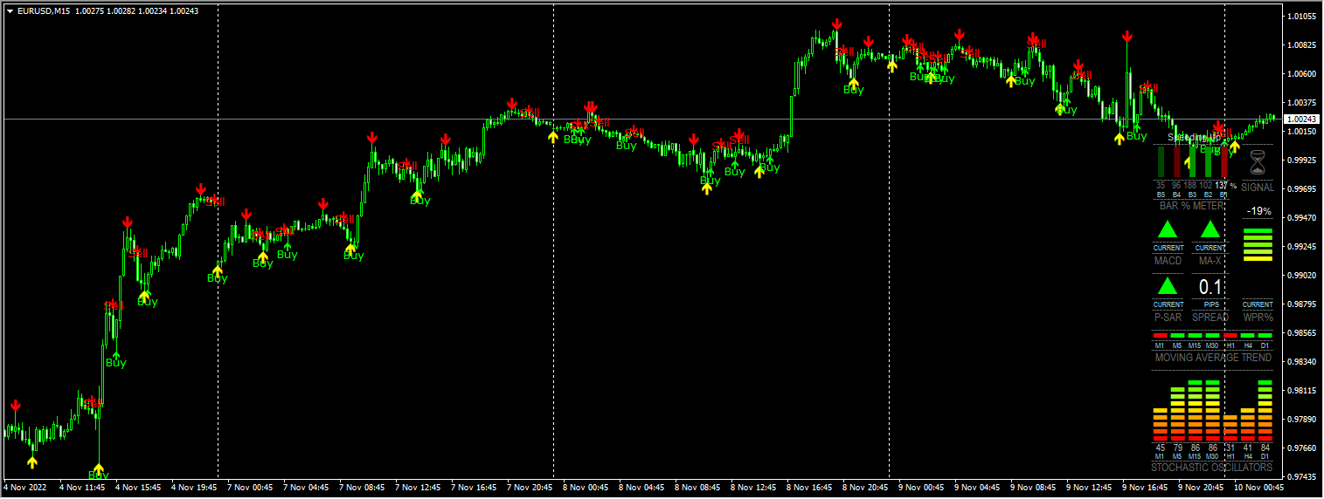Click the green MA-X up-triangle
Viewport: 1324px width, 499px height.
point(1210,229)
